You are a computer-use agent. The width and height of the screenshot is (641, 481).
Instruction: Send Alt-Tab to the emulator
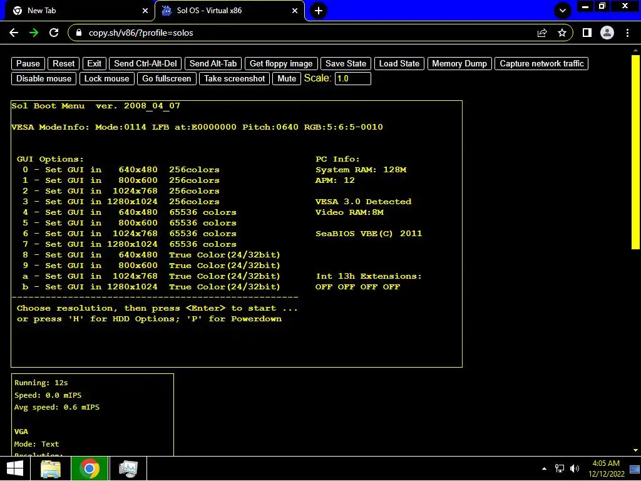(x=213, y=63)
